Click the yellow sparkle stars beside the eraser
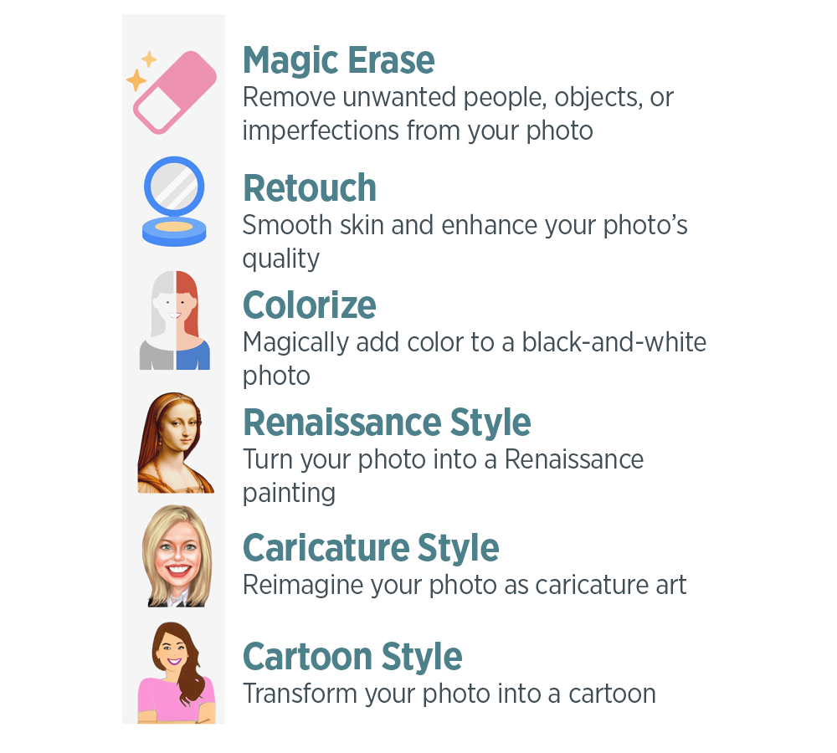Image resolution: width=837 pixels, height=753 pixels. click(x=141, y=71)
